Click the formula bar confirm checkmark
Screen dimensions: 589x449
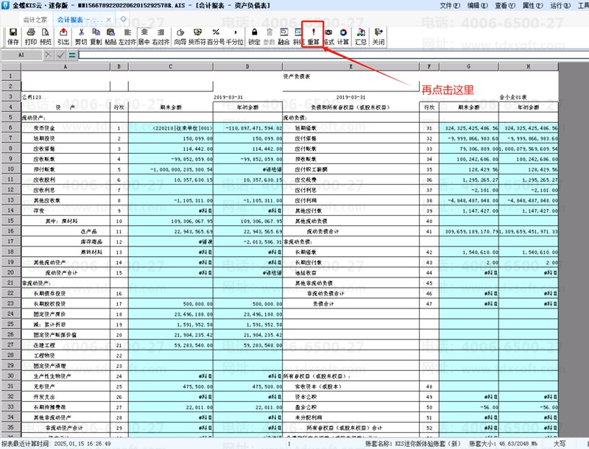(60, 55)
